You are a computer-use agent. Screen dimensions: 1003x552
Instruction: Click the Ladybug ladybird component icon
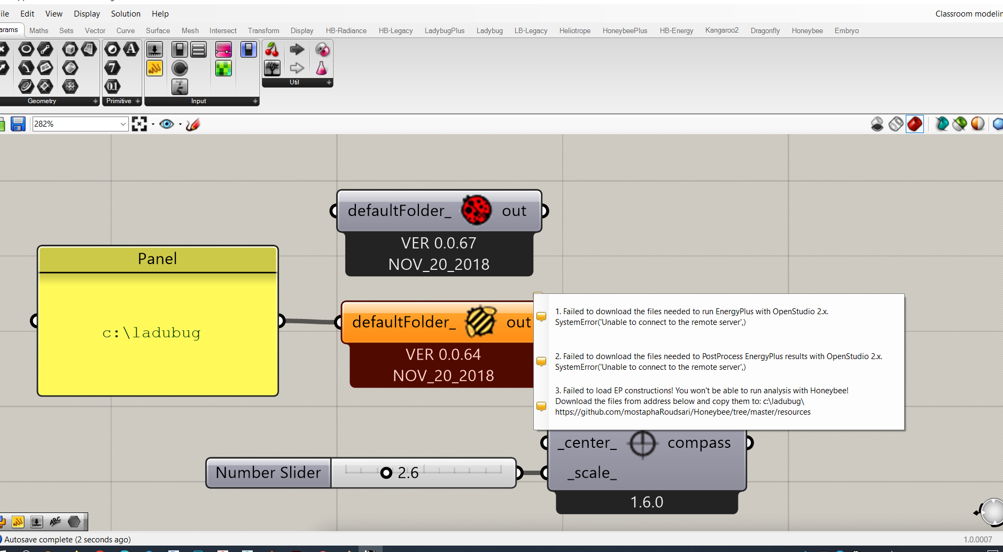(x=476, y=210)
